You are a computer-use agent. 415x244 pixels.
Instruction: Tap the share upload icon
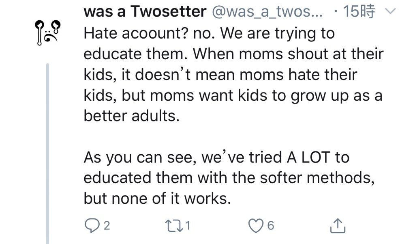[x=338, y=226]
